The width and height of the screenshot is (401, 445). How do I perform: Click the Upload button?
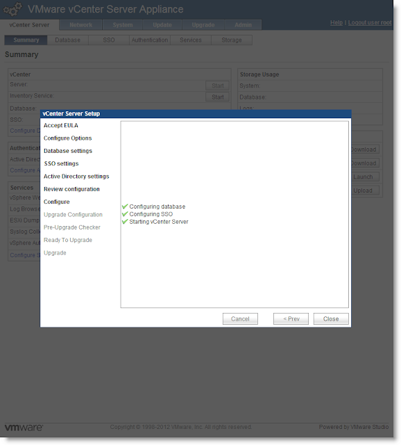pyautogui.click(x=365, y=191)
